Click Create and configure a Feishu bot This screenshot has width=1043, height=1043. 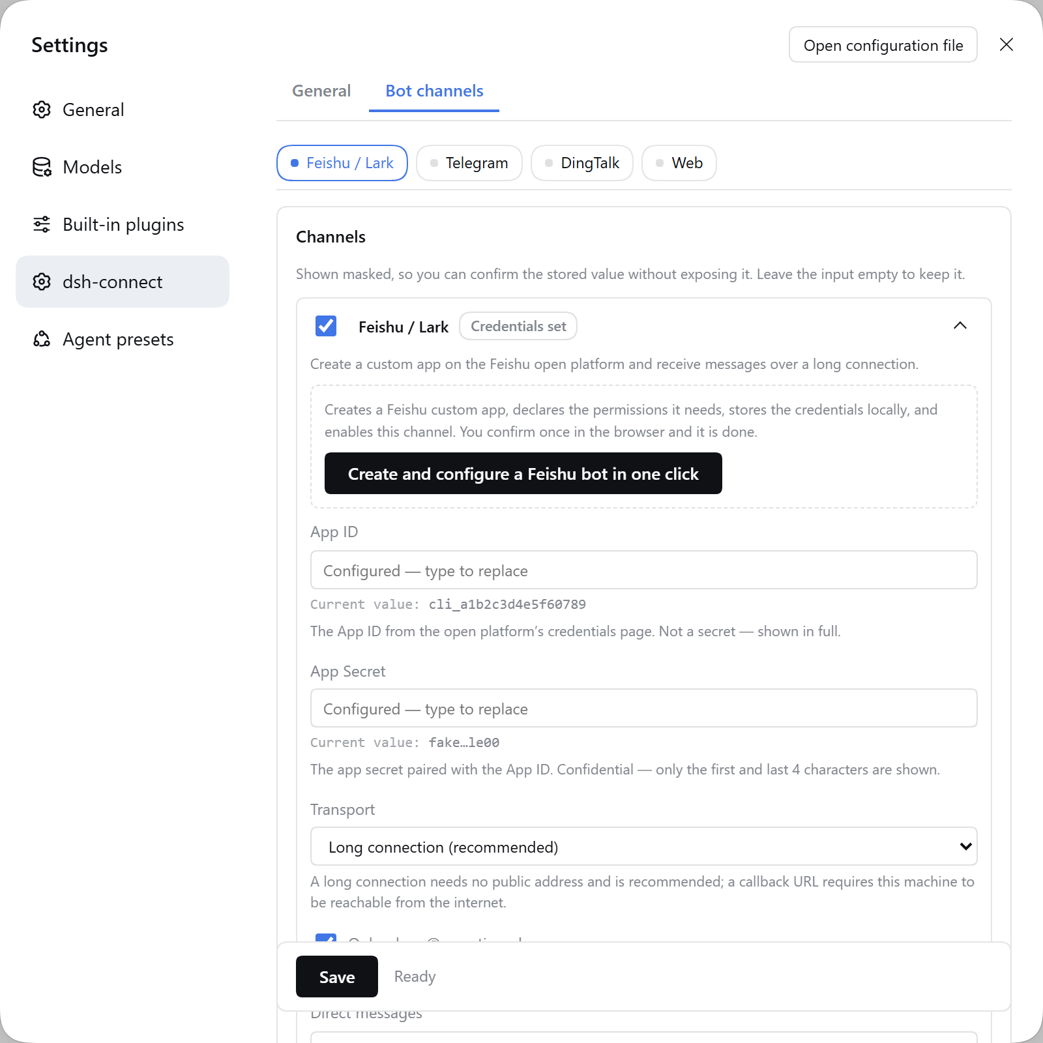[x=523, y=473]
